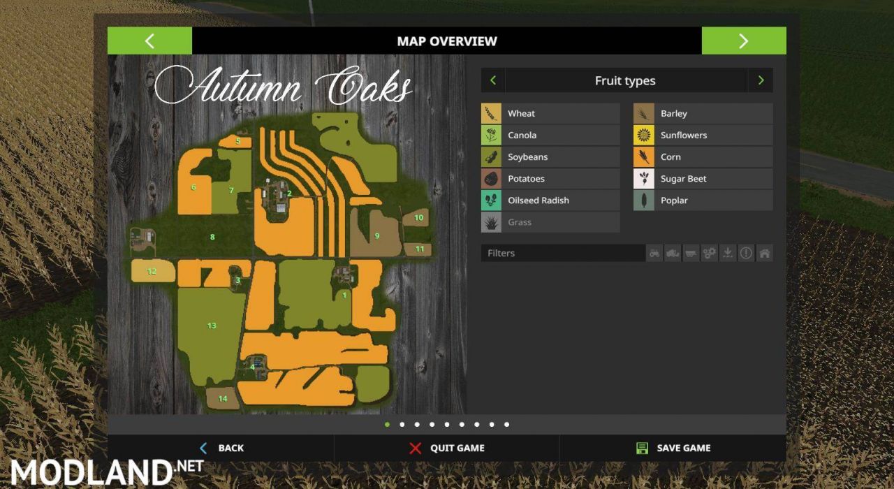Screen dimensions: 894x489
Task: Toggle Canola fruit type visibility
Action: point(550,136)
